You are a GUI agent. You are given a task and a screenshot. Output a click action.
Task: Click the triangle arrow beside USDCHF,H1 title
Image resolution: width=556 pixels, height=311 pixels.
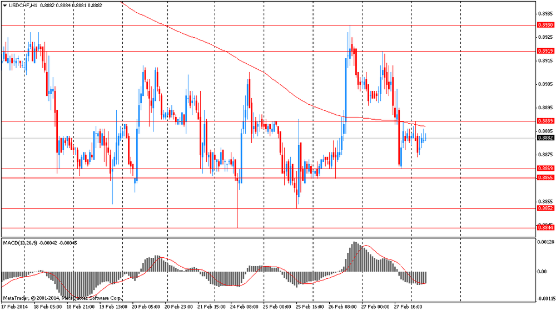4,6
